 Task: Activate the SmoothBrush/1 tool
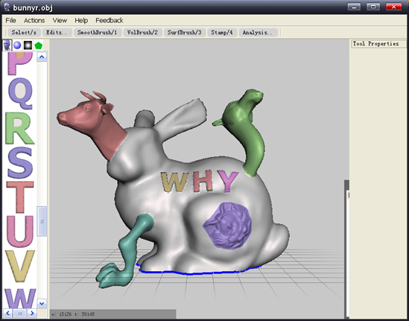point(98,33)
